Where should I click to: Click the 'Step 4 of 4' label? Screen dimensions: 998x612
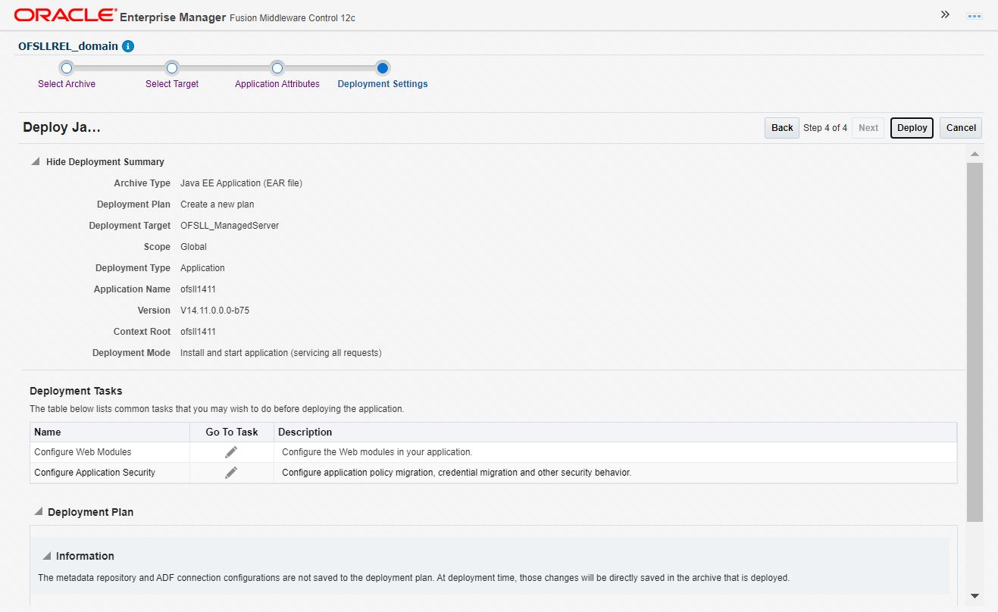point(825,128)
